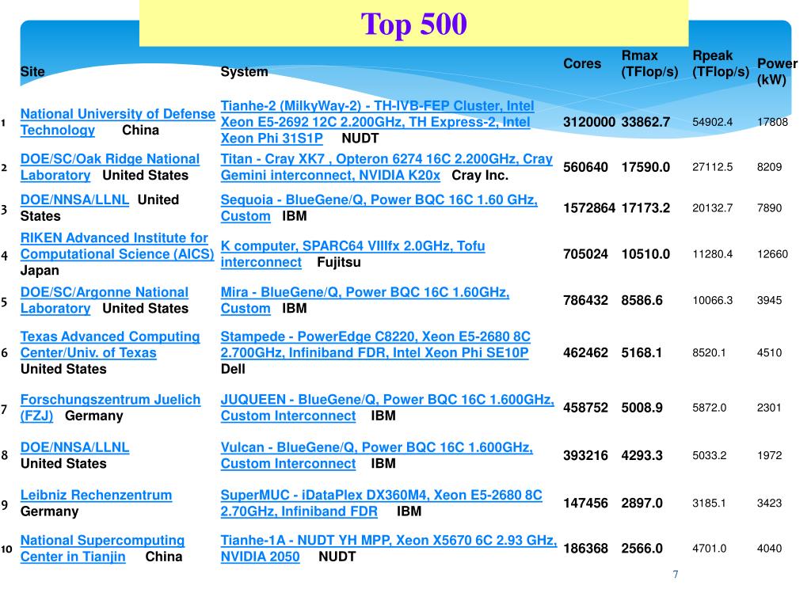This screenshot has width=811, height=608.
Task: Select cores value 786432
Action: point(585,300)
